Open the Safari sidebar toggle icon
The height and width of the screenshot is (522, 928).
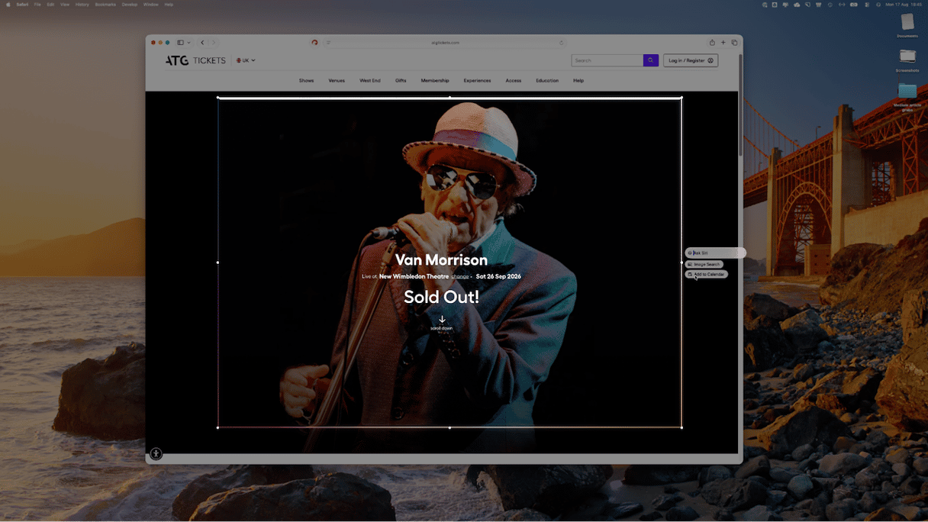coord(181,43)
